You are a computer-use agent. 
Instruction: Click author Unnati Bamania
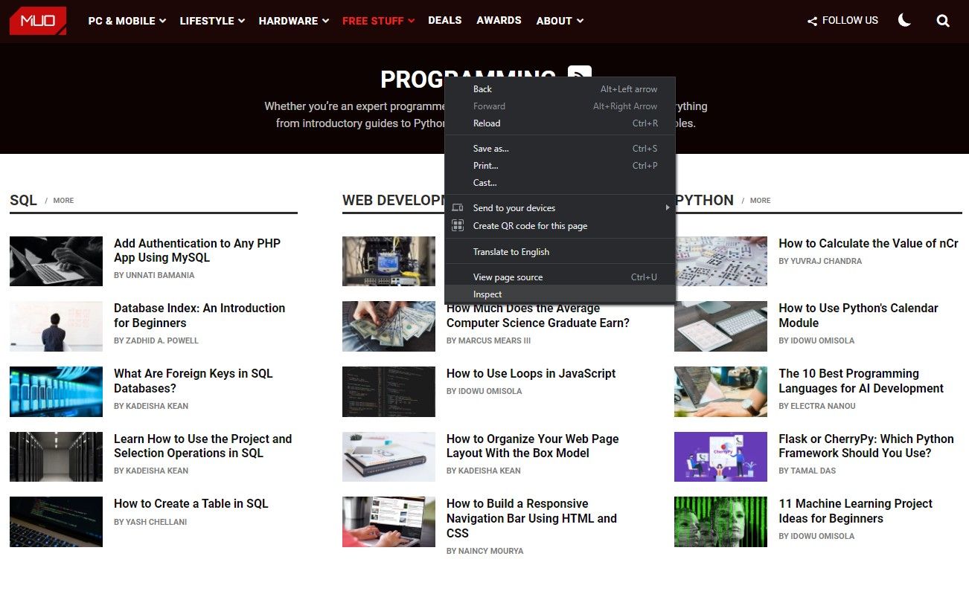pos(154,276)
